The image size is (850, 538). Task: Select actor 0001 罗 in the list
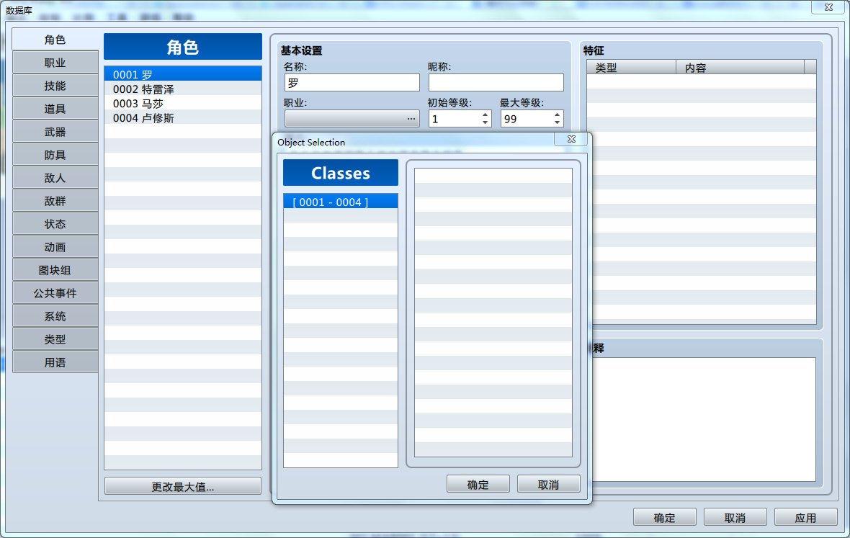(x=183, y=74)
